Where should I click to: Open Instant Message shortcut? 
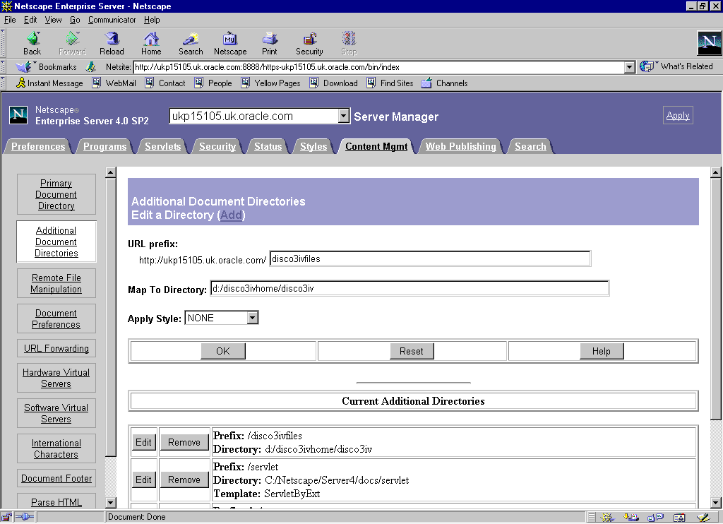(x=49, y=83)
